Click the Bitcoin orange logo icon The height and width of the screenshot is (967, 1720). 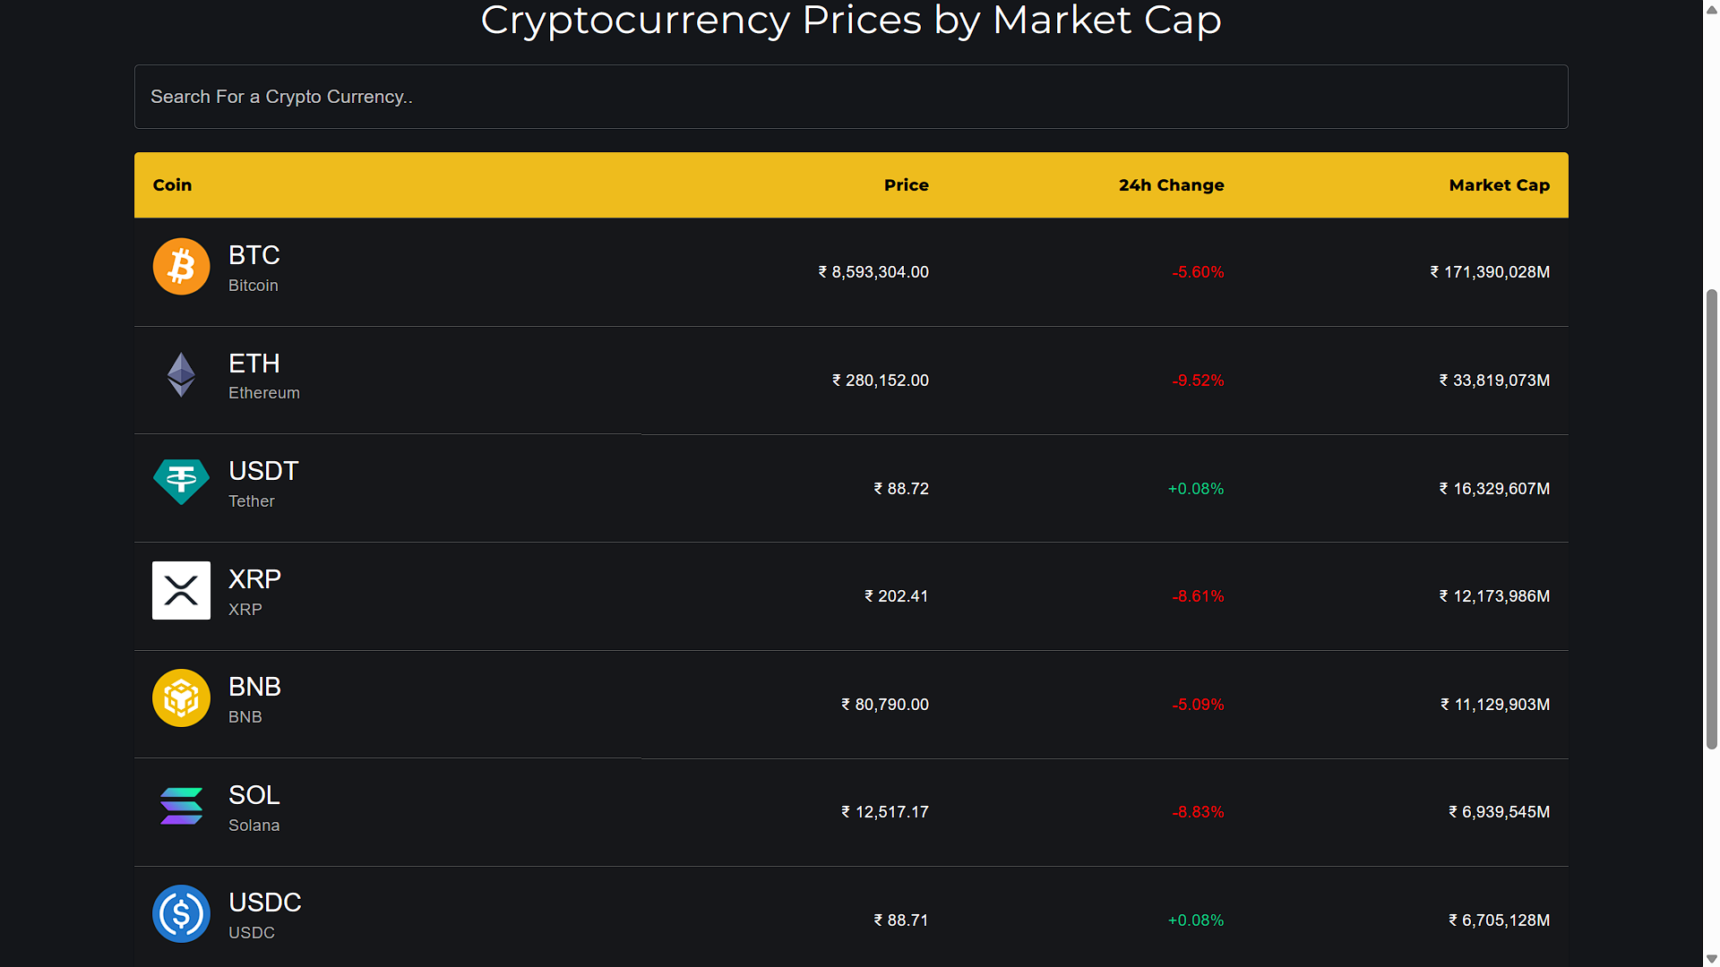point(181,267)
